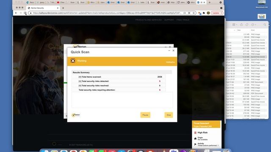Pause the Quick Scan

[145, 115]
